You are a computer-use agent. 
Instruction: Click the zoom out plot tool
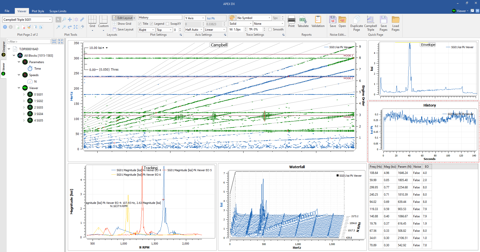point(64,27)
